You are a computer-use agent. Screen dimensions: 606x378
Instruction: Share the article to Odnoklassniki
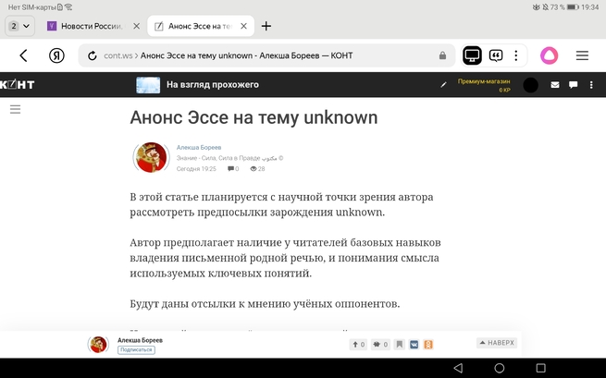pyautogui.click(x=427, y=345)
